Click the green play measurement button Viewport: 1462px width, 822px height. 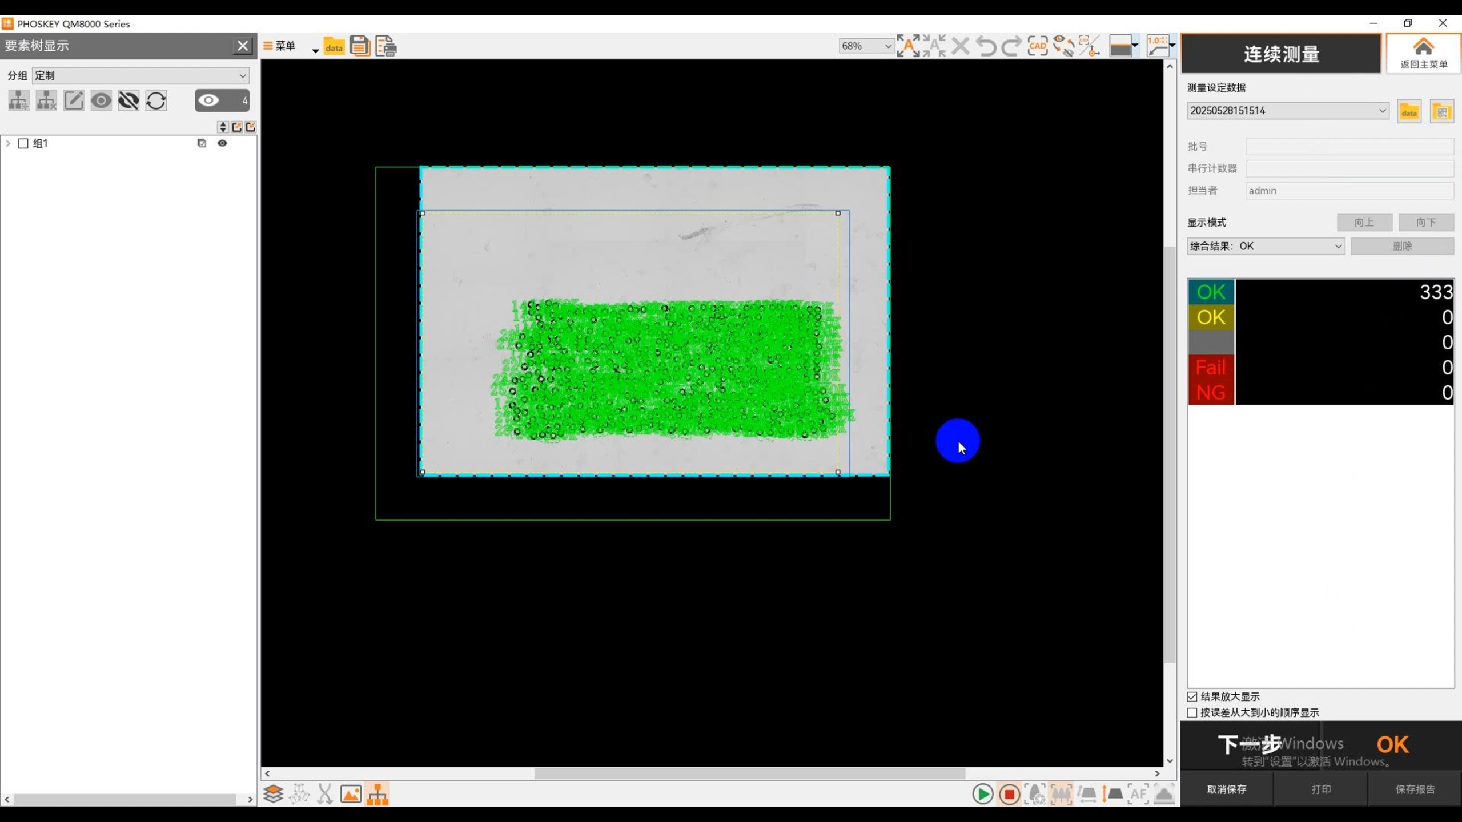982,794
